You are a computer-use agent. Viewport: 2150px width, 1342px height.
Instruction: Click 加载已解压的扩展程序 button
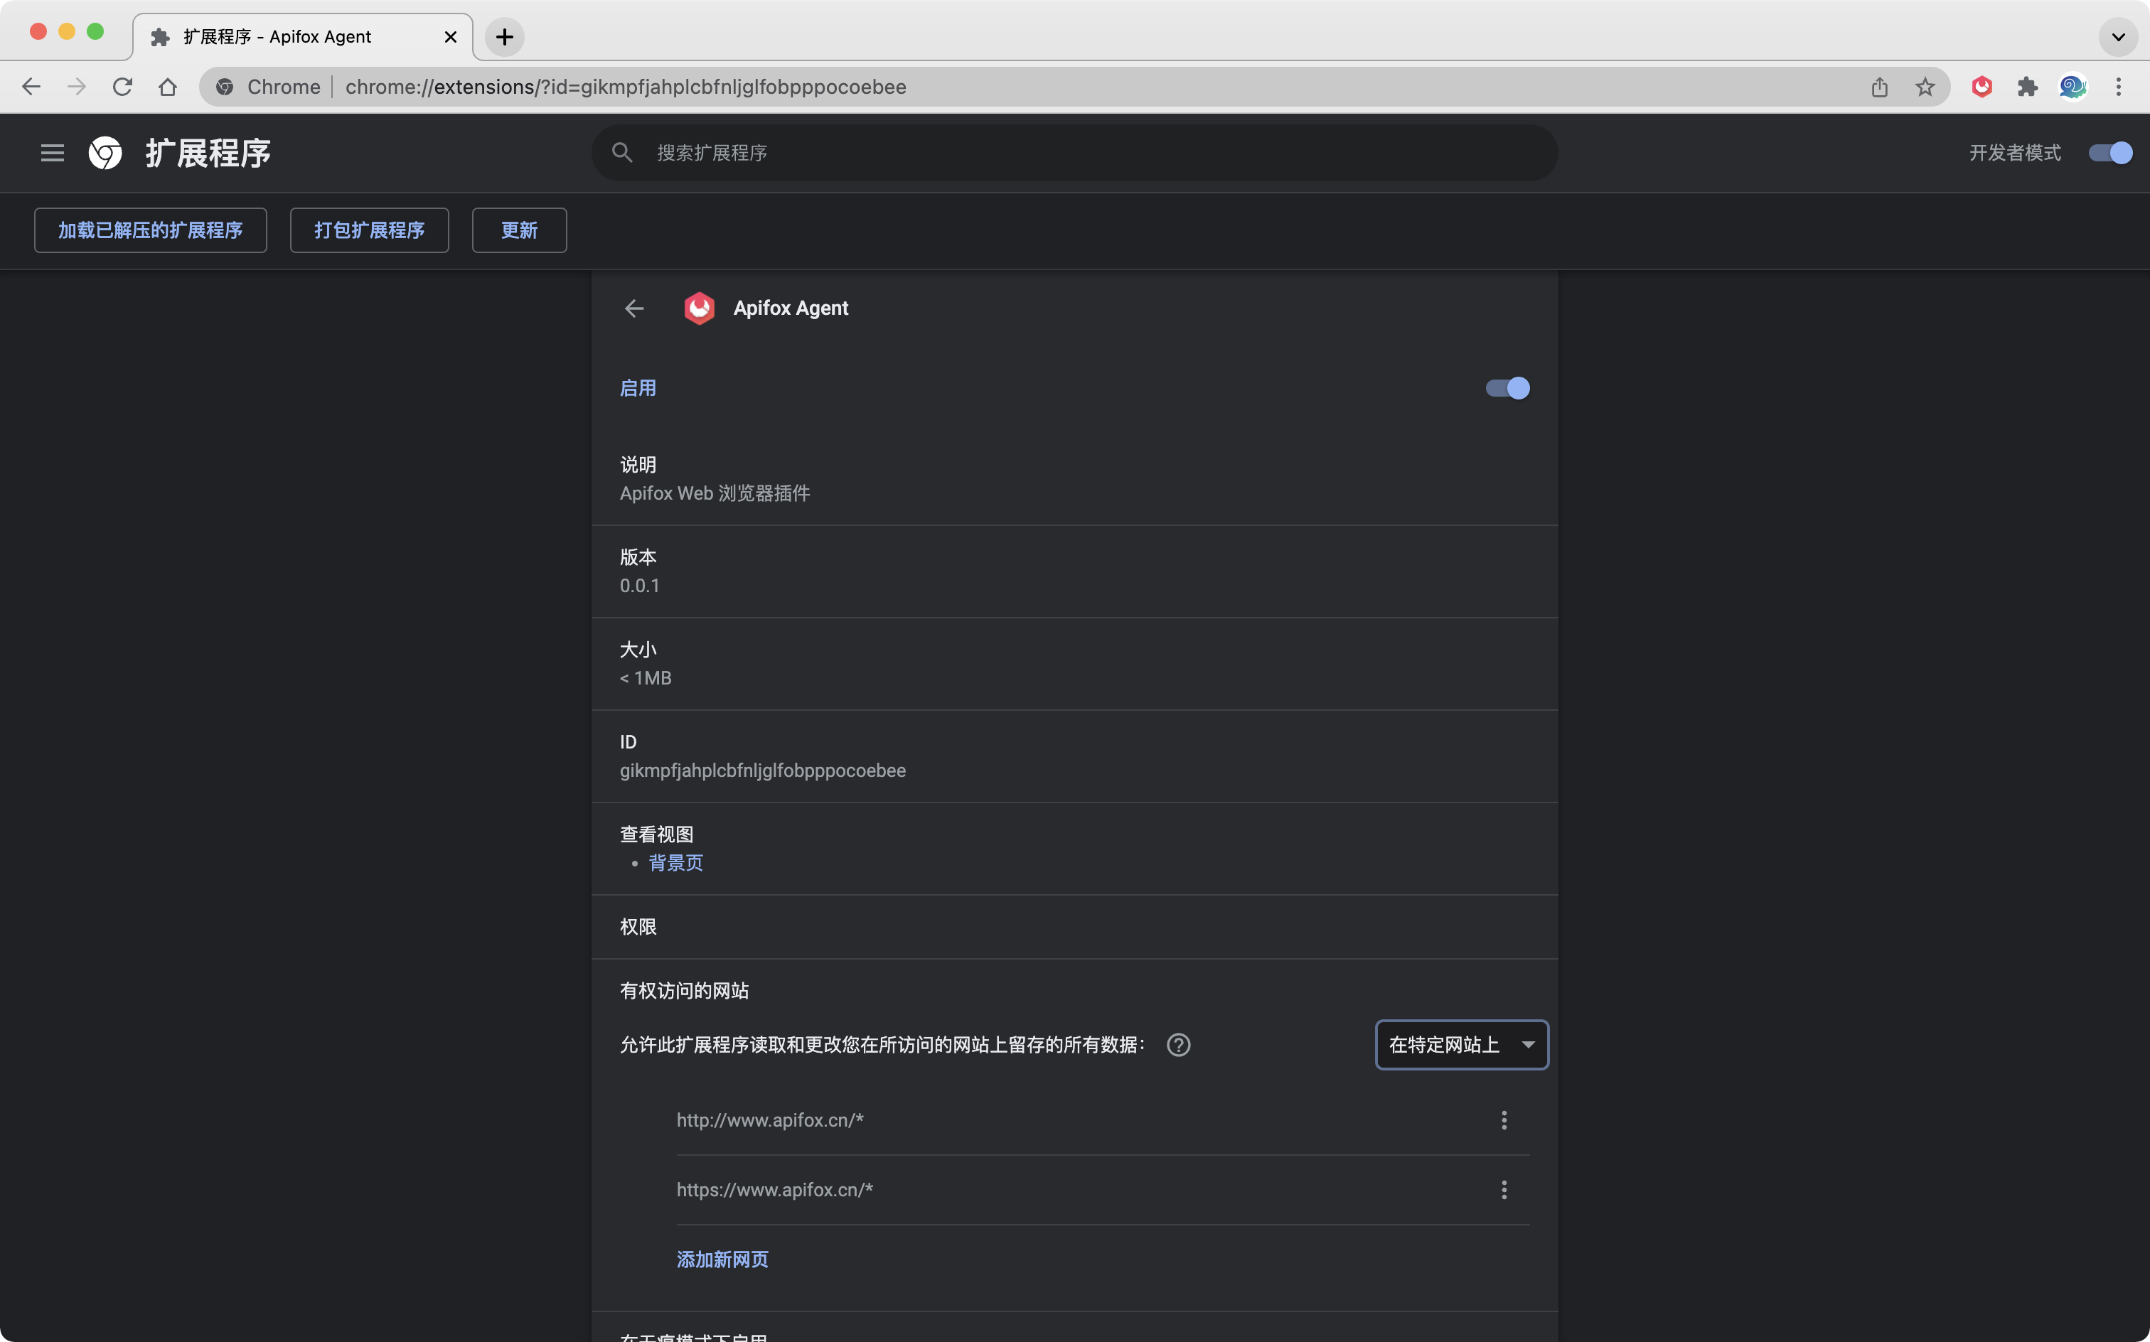[150, 231]
